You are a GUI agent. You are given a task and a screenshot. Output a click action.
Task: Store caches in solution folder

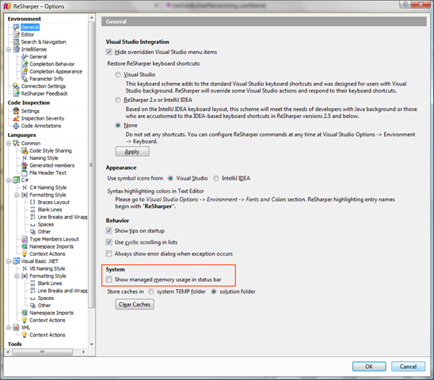pyautogui.click(x=214, y=291)
